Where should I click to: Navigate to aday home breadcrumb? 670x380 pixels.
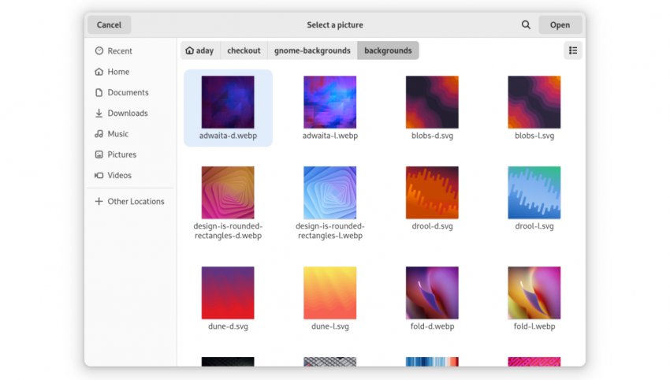200,50
